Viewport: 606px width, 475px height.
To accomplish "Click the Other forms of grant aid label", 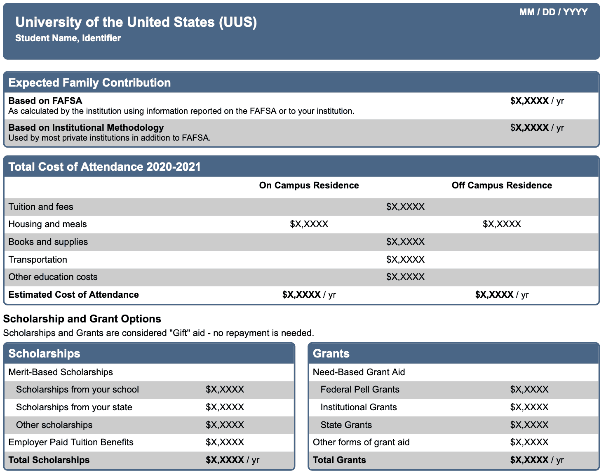I will (x=361, y=442).
